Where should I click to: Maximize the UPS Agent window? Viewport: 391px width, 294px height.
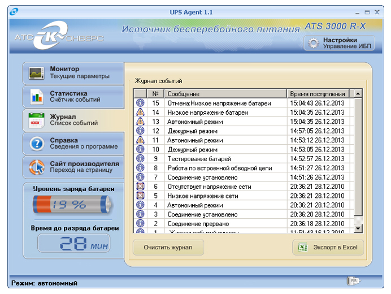pyautogui.click(x=367, y=12)
